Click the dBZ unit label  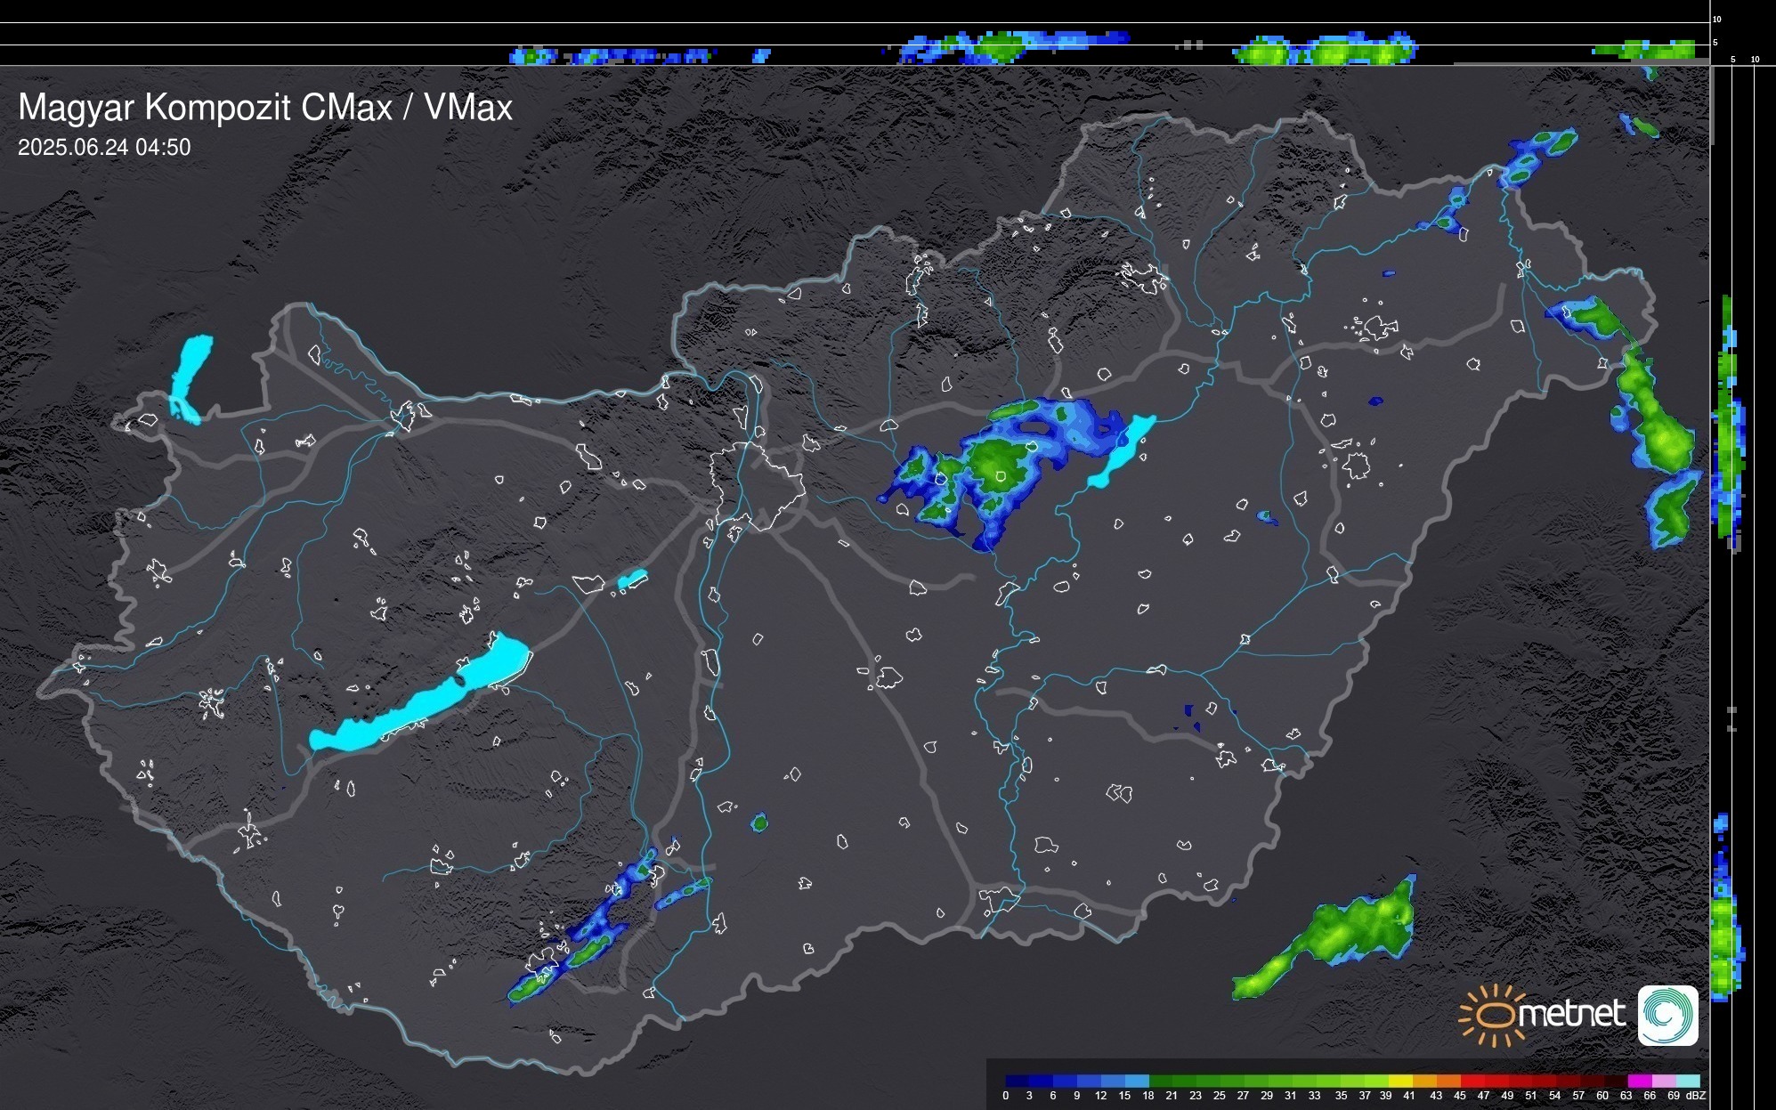(1695, 1096)
